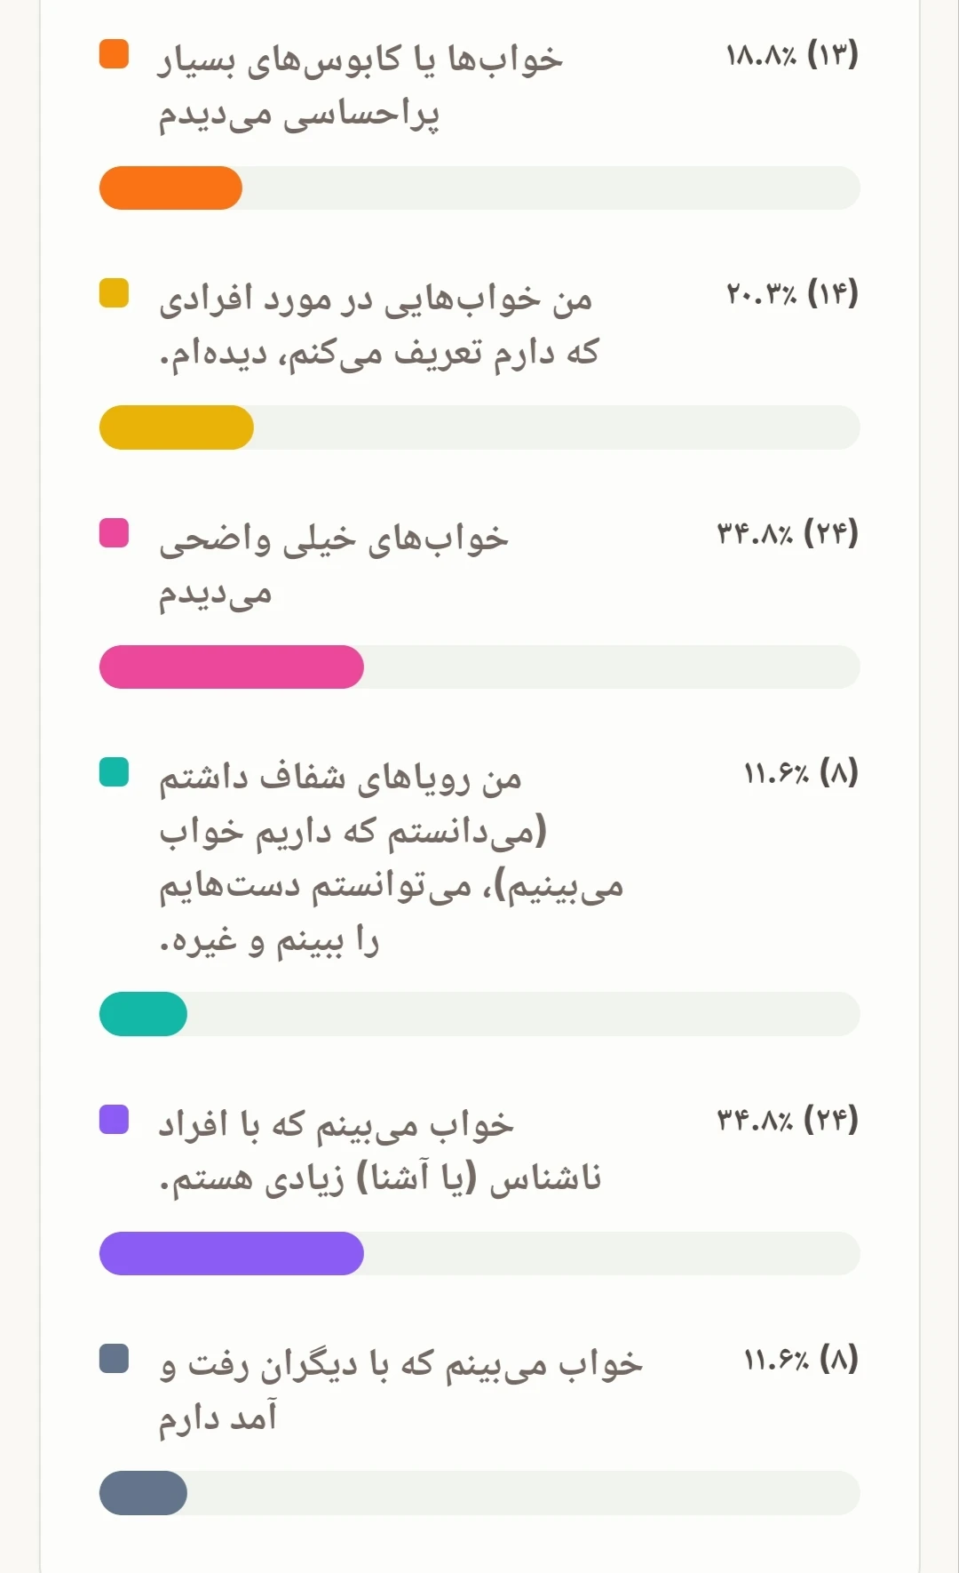The height and width of the screenshot is (1573, 959).
Task: Click the orange legend color square
Action: coord(114,54)
